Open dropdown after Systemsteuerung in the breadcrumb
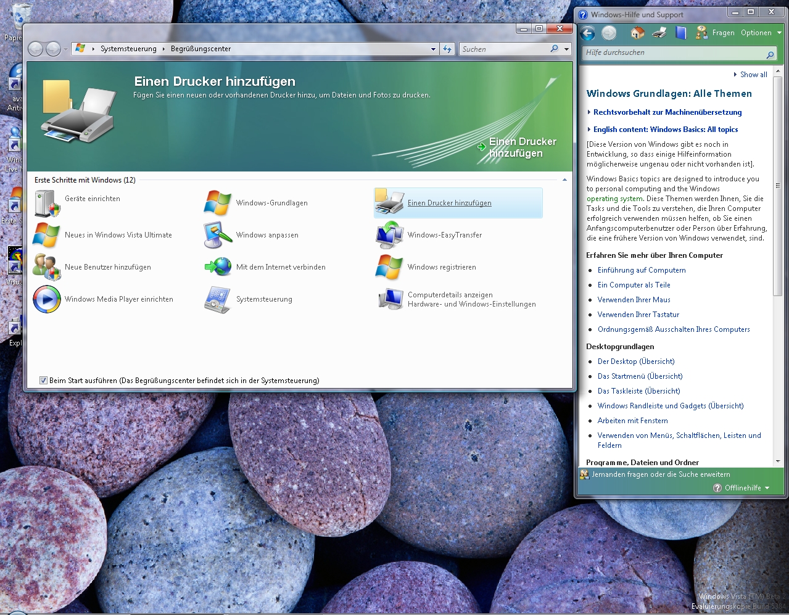This screenshot has height=615, width=789. coord(164,49)
